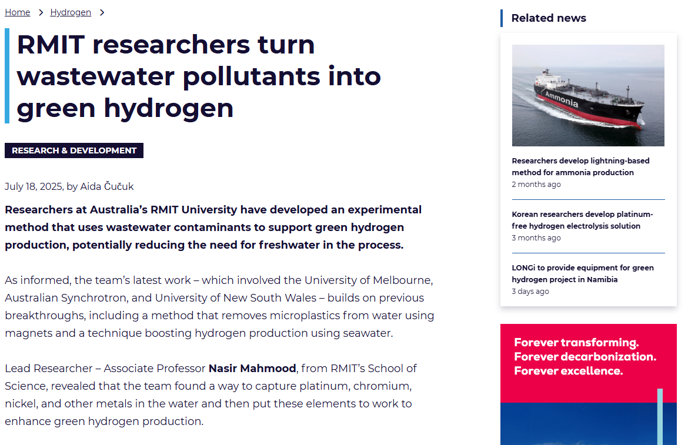Open the LONGi Namibia green hydrogen article
Screen dimensions: 688x445
(582, 273)
